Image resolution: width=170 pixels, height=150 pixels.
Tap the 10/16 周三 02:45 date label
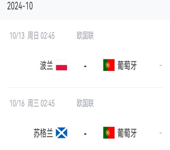coord(32,103)
